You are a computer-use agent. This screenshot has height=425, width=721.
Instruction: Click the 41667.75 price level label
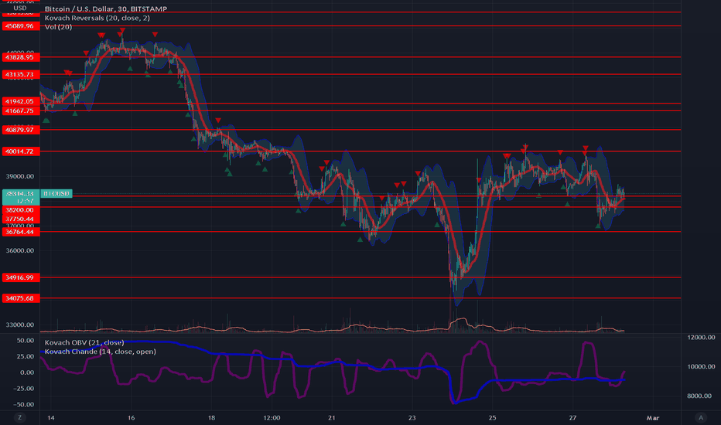(x=21, y=110)
